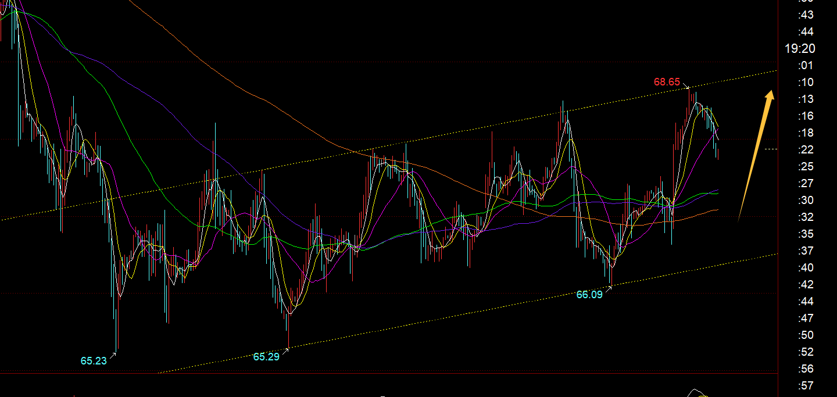Click the small arrow beside 65.29
The image size is (837, 397).
(x=285, y=350)
